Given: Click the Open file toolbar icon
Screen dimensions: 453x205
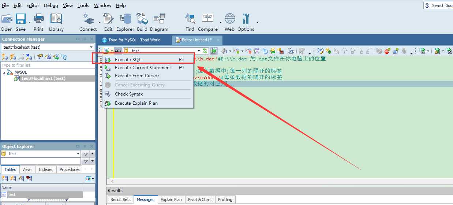Looking at the screenshot, I should click(7, 19).
